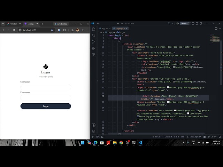The width and height of the screenshot is (223, 167).
Task: Open the remote window indicator in status bar
Action: coord(93,137)
